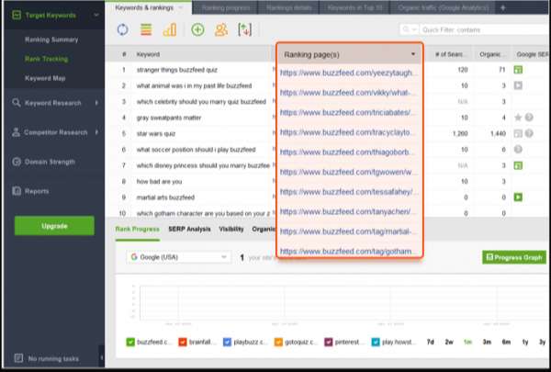Click the refresh rankings circular arrows icon
The width and height of the screenshot is (551, 372).
(x=122, y=29)
